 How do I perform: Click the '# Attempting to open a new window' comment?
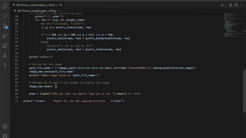pos(70,83)
